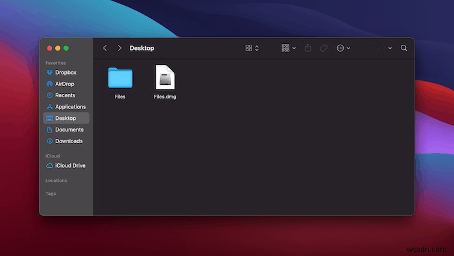Open the chevron dropdown left of search
This screenshot has width=454, height=256.
pyautogui.click(x=390, y=49)
